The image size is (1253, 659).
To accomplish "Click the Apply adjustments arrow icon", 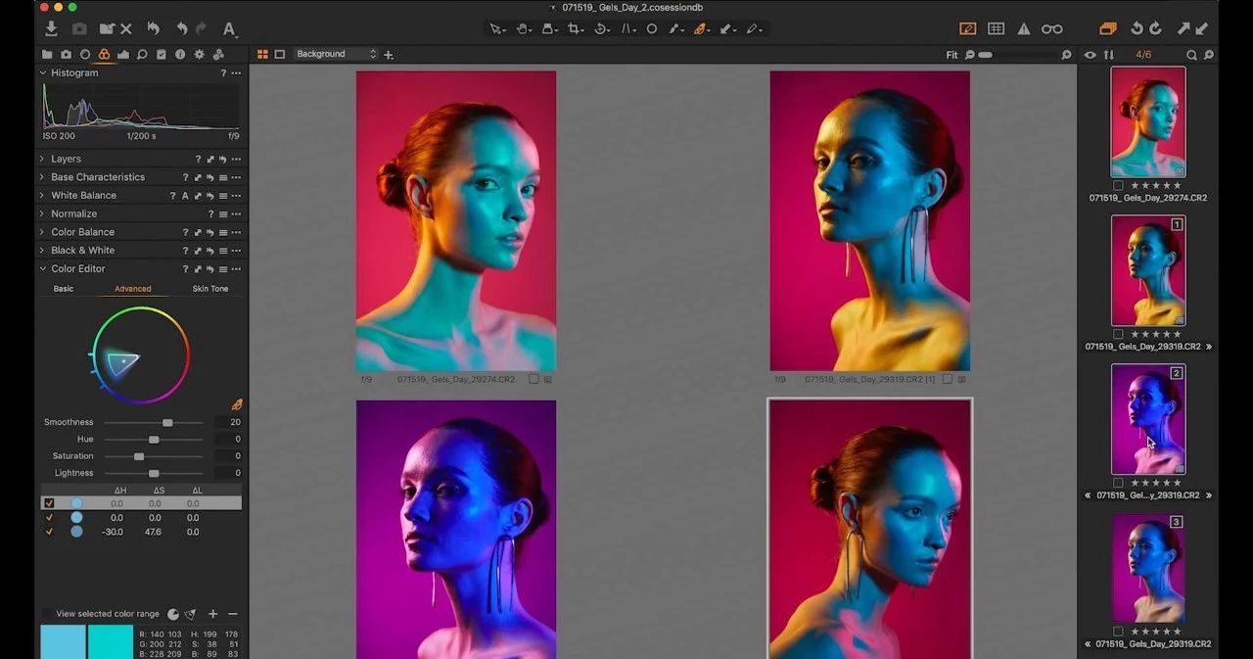I will point(1202,29).
